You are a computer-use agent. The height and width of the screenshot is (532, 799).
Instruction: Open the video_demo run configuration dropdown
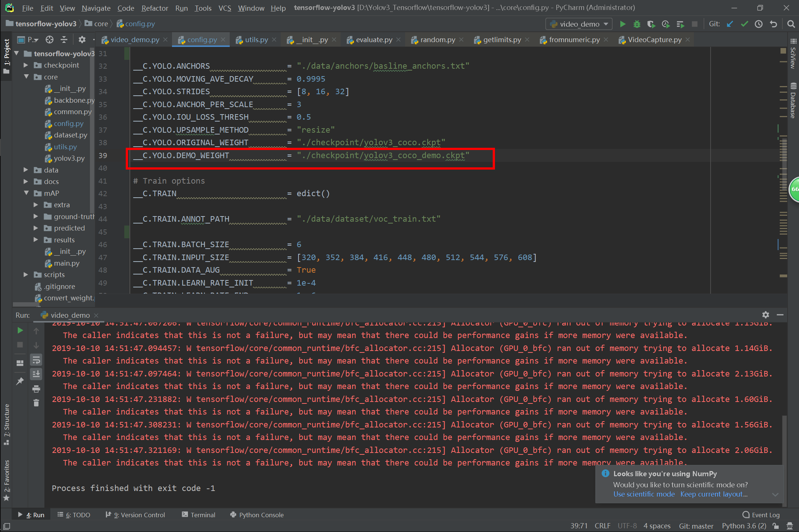tap(579, 24)
